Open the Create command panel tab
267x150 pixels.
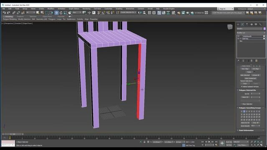click(x=238, y=25)
